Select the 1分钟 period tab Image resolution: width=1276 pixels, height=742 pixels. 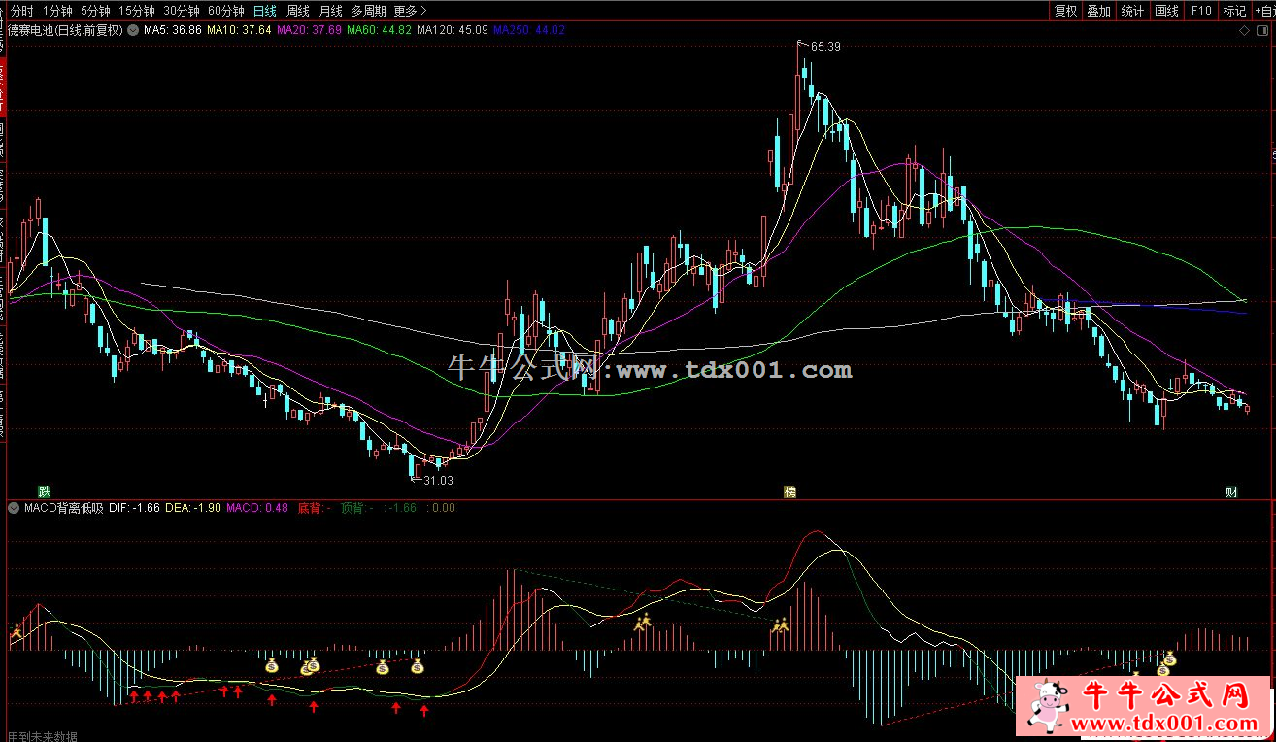tap(58, 11)
